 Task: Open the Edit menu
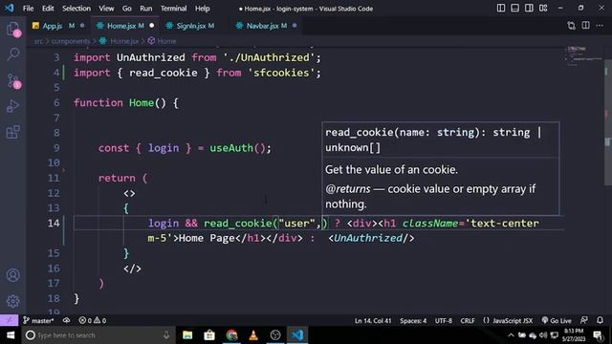click(48, 9)
